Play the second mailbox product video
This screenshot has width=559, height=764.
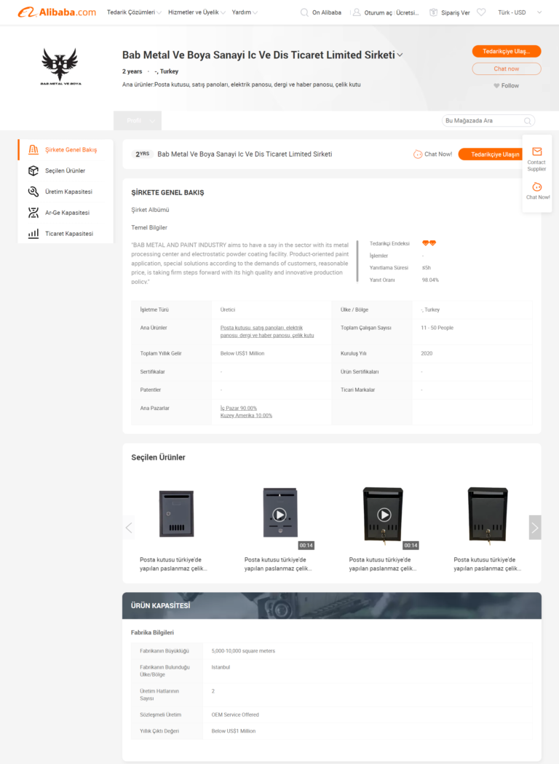[279, 514]
